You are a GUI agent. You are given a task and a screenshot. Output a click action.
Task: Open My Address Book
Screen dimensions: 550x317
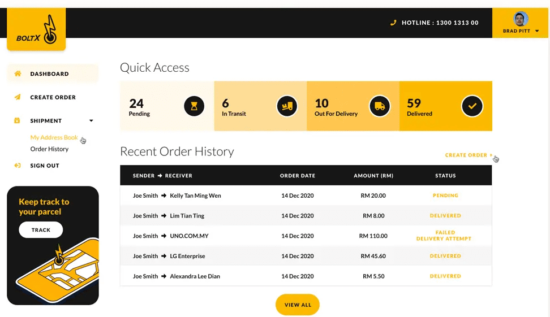(54, 137)
